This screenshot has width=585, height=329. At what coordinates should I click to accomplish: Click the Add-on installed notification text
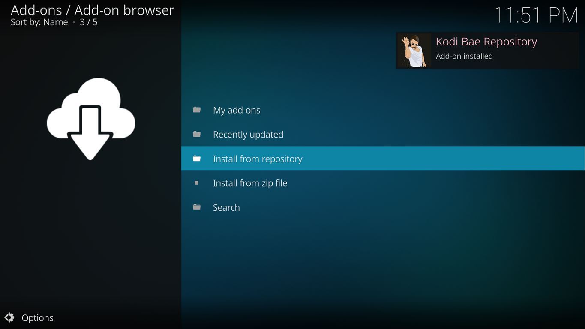click(x=464, y=56)
